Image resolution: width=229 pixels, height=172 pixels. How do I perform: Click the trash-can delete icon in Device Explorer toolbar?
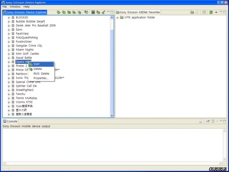(79, 12)
